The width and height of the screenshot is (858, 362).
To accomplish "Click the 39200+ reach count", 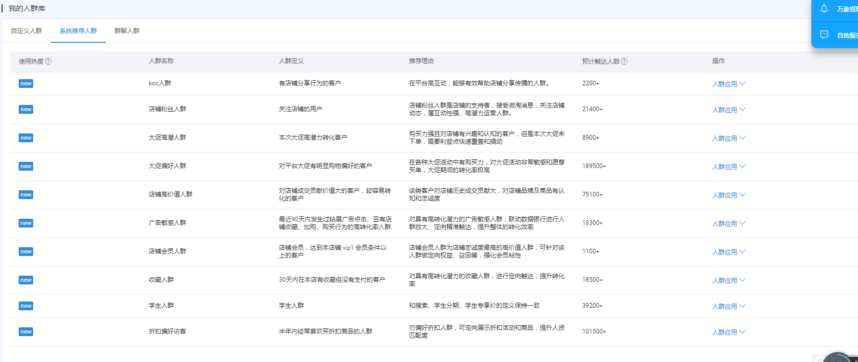I will pyautogui.click(x=592, y=306).
